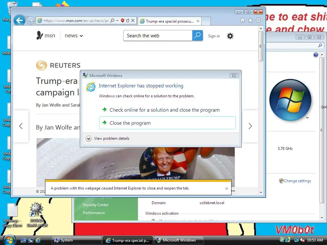The height and width of the screenshot is (245, 327).
Task: Open the BOSNIA SIMULATOR desktop shortcut
Action: 37,215
